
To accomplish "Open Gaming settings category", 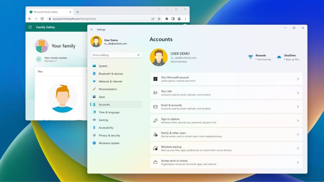I will click(116, 120).
